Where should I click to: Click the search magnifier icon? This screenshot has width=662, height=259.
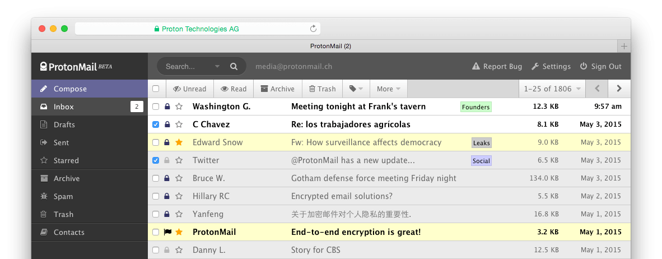tap(234, 66)
